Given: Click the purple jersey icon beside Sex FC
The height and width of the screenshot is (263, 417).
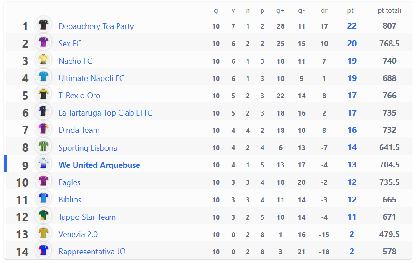Looking at the screenshot, I should click(43, 42).
